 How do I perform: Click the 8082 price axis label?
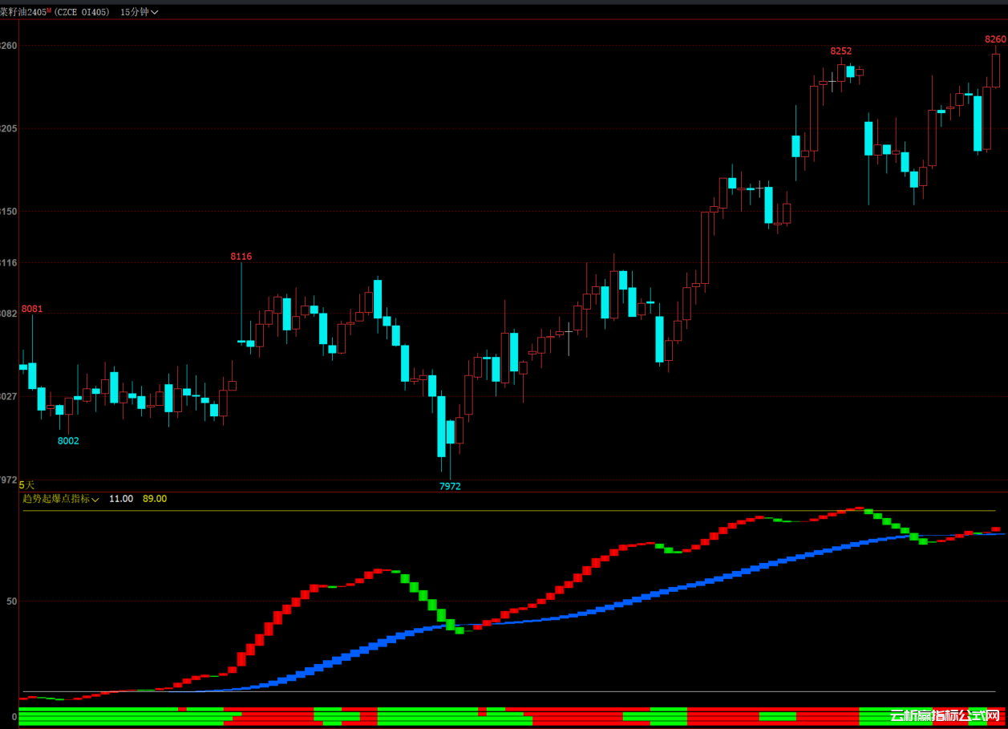[8, 314]
